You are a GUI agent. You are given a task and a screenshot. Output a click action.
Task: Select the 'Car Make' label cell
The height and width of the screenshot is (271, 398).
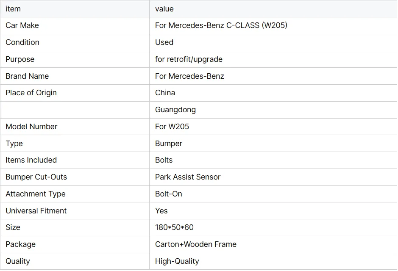(22, 25)
